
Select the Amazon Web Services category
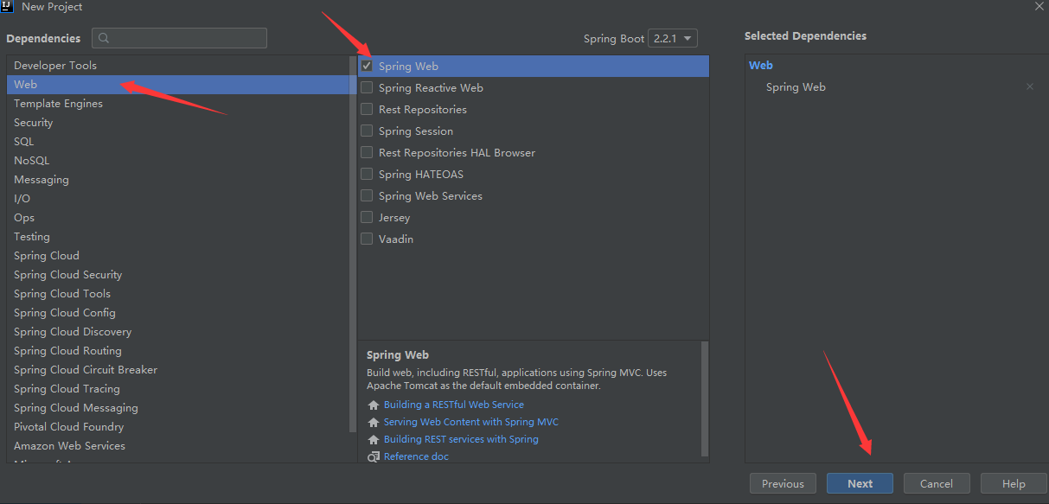pyautogui.click(x=177, y=446)
